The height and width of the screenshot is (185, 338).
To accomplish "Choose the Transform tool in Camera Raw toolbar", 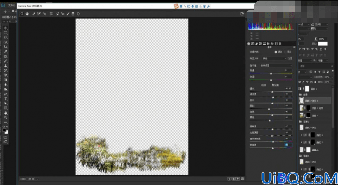I will click(51, 14).
